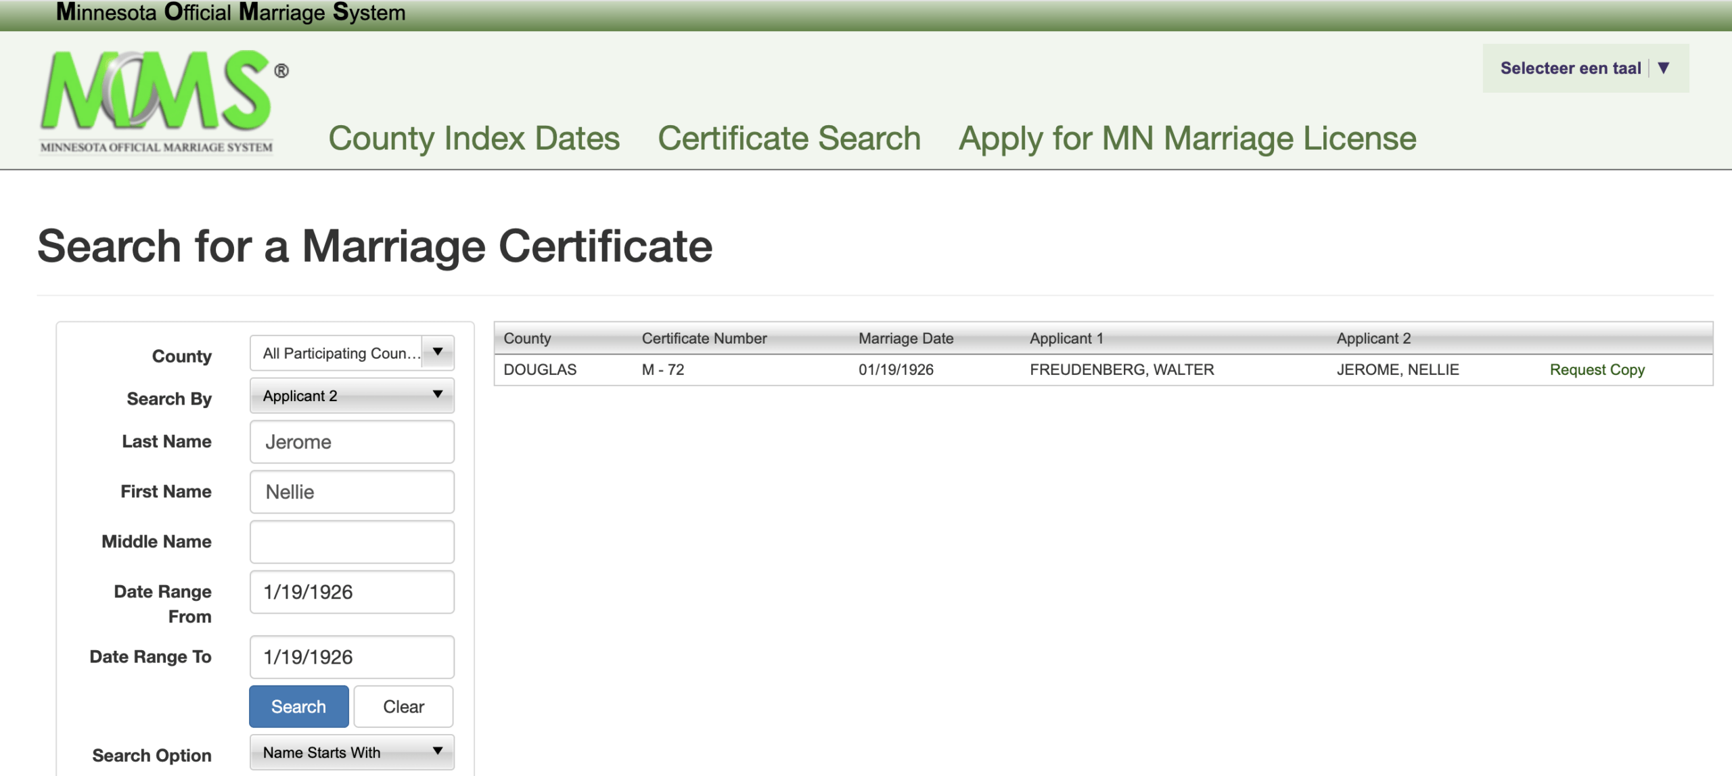Open the Search By Applicant 2 dropdown

pyautogui.click(x=352, y=396)
